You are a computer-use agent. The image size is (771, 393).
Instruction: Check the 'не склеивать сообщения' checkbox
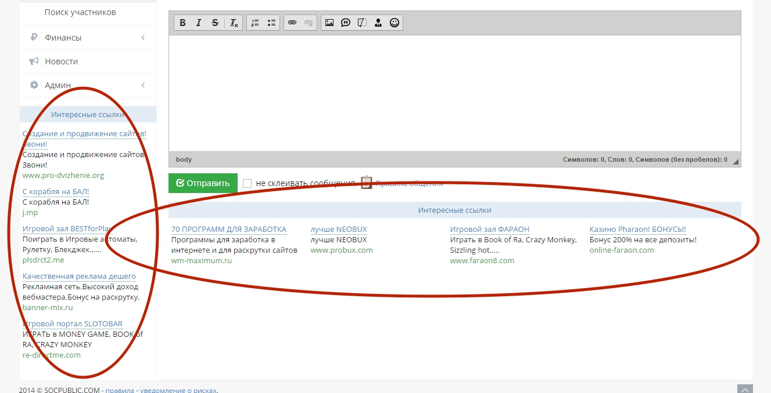click(x=248, y=183)
